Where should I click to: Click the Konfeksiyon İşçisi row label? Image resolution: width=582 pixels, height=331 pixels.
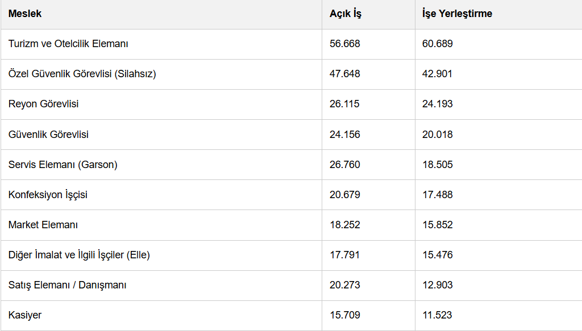pos(48,195)
